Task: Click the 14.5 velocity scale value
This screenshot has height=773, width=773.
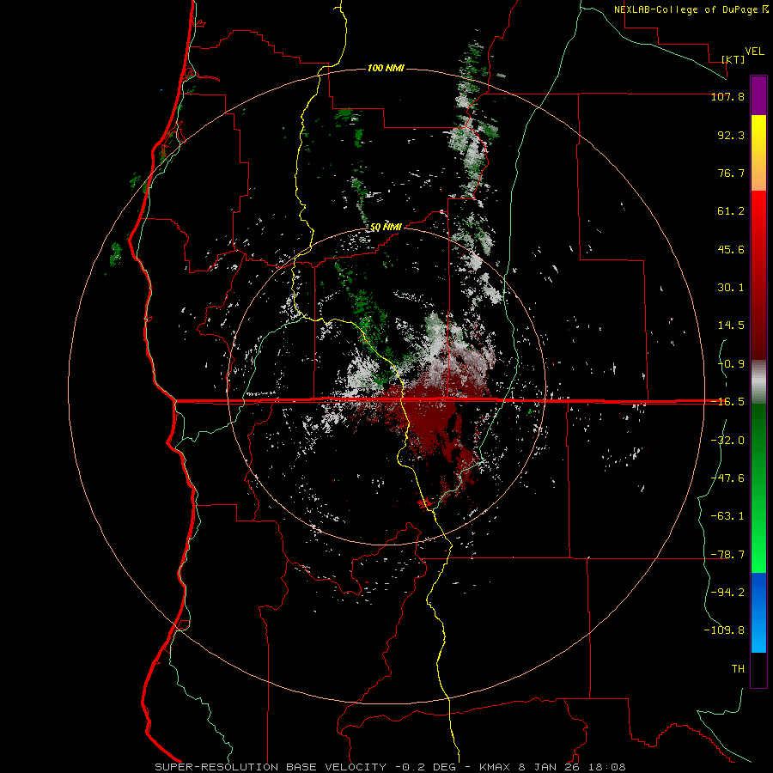Action: 731,326
